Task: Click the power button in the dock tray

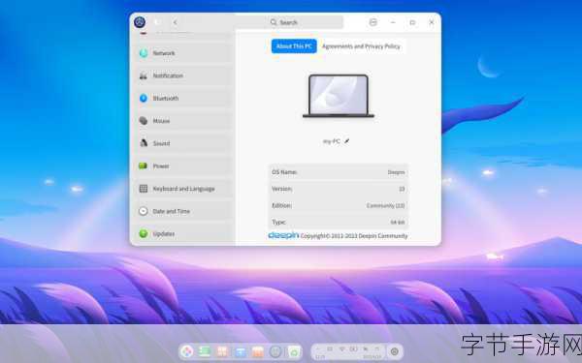Action: coord(395,351)
